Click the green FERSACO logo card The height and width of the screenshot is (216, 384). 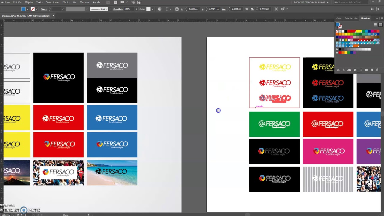pos(274,124)
